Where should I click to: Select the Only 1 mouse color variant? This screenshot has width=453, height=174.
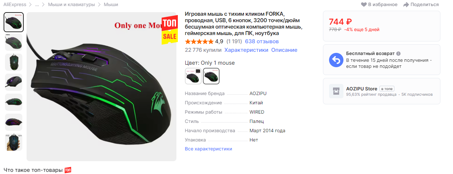[211, 76]
